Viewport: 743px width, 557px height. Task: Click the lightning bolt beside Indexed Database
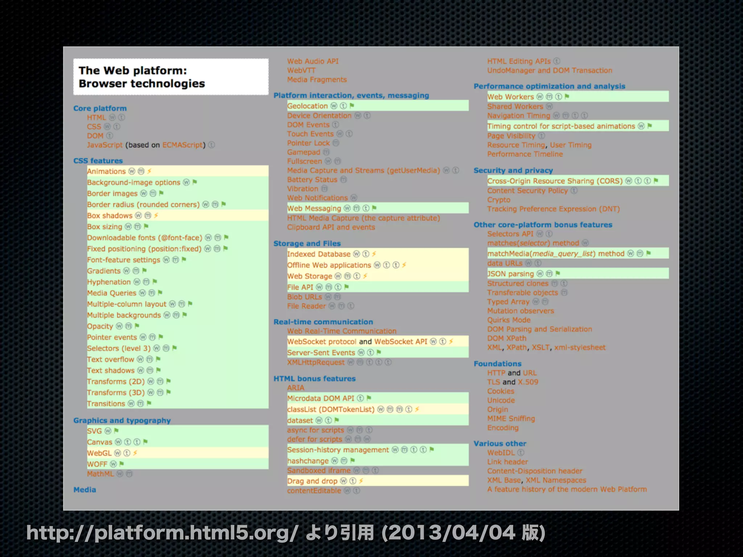tap(374, 254)
